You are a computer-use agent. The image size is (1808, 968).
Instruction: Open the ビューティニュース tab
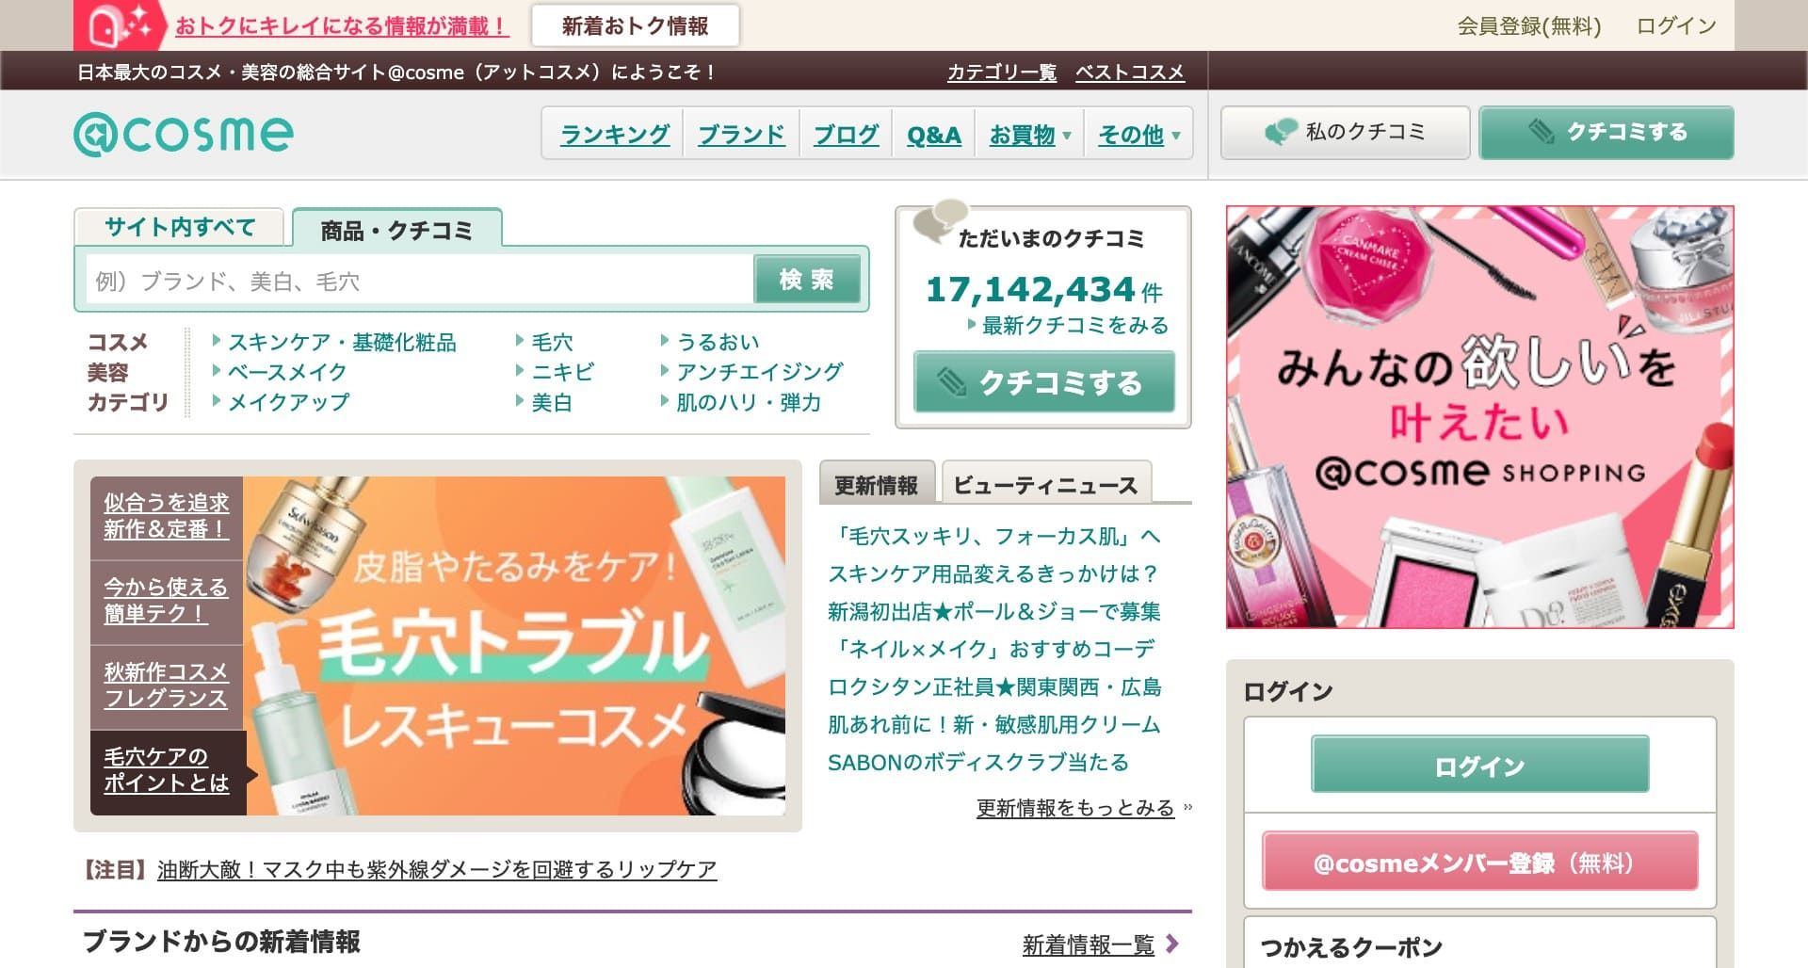pyautogui.click(x=1045, y=483)
